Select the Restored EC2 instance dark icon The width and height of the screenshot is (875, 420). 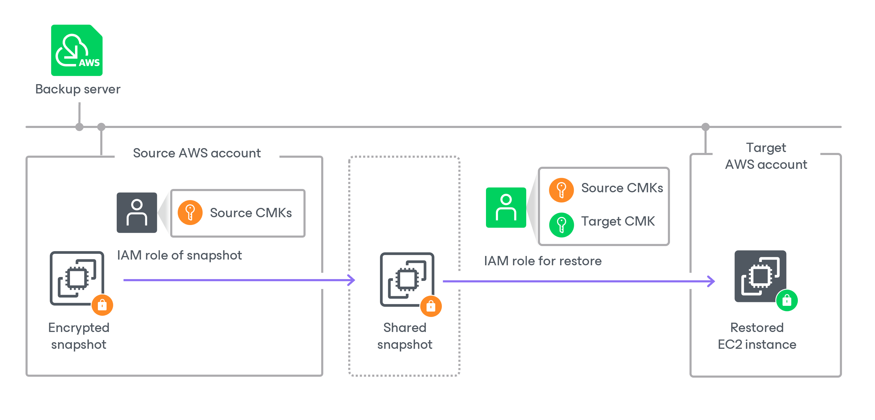(760, 276)
